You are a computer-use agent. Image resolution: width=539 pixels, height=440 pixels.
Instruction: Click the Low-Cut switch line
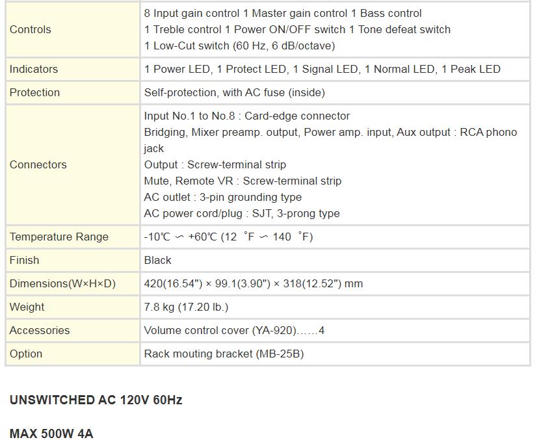(x=239, y=45)
